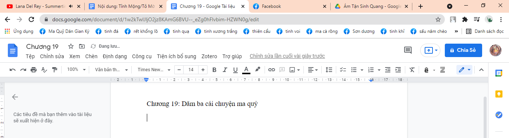Screen dimensions: 509x138
Task: Click the Checklist icon
Action: coord(343,70)
